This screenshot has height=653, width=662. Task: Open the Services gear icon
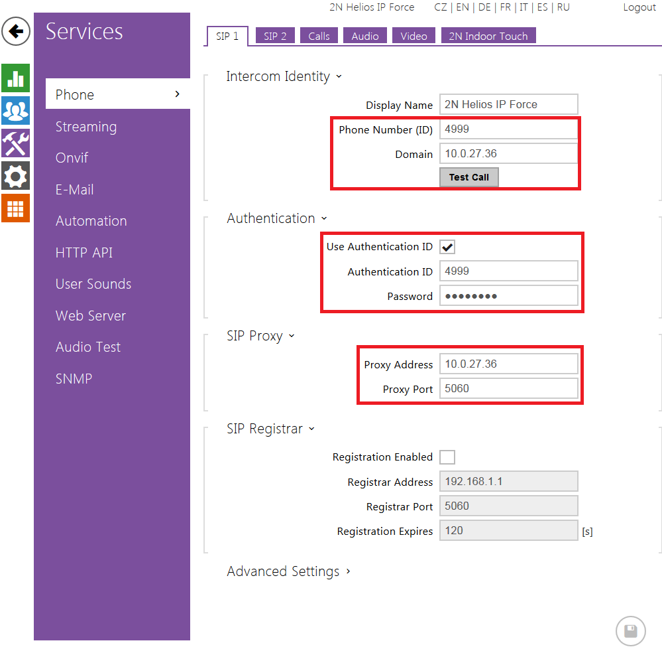16,176
